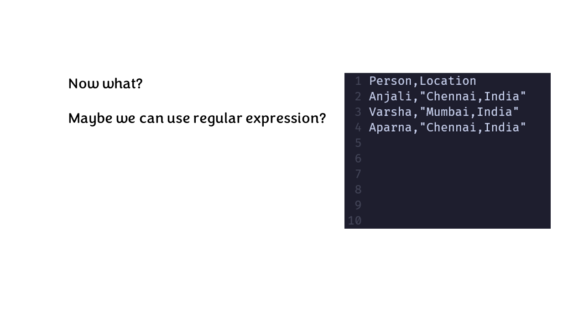The width and height of the screenshot is (584, 328).
Task: Click "Mumbai,India" quoted string
Action: [469, 112]
